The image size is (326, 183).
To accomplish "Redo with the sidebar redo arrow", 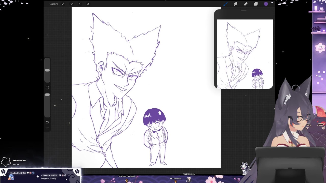I will click(x=47, y=128).
